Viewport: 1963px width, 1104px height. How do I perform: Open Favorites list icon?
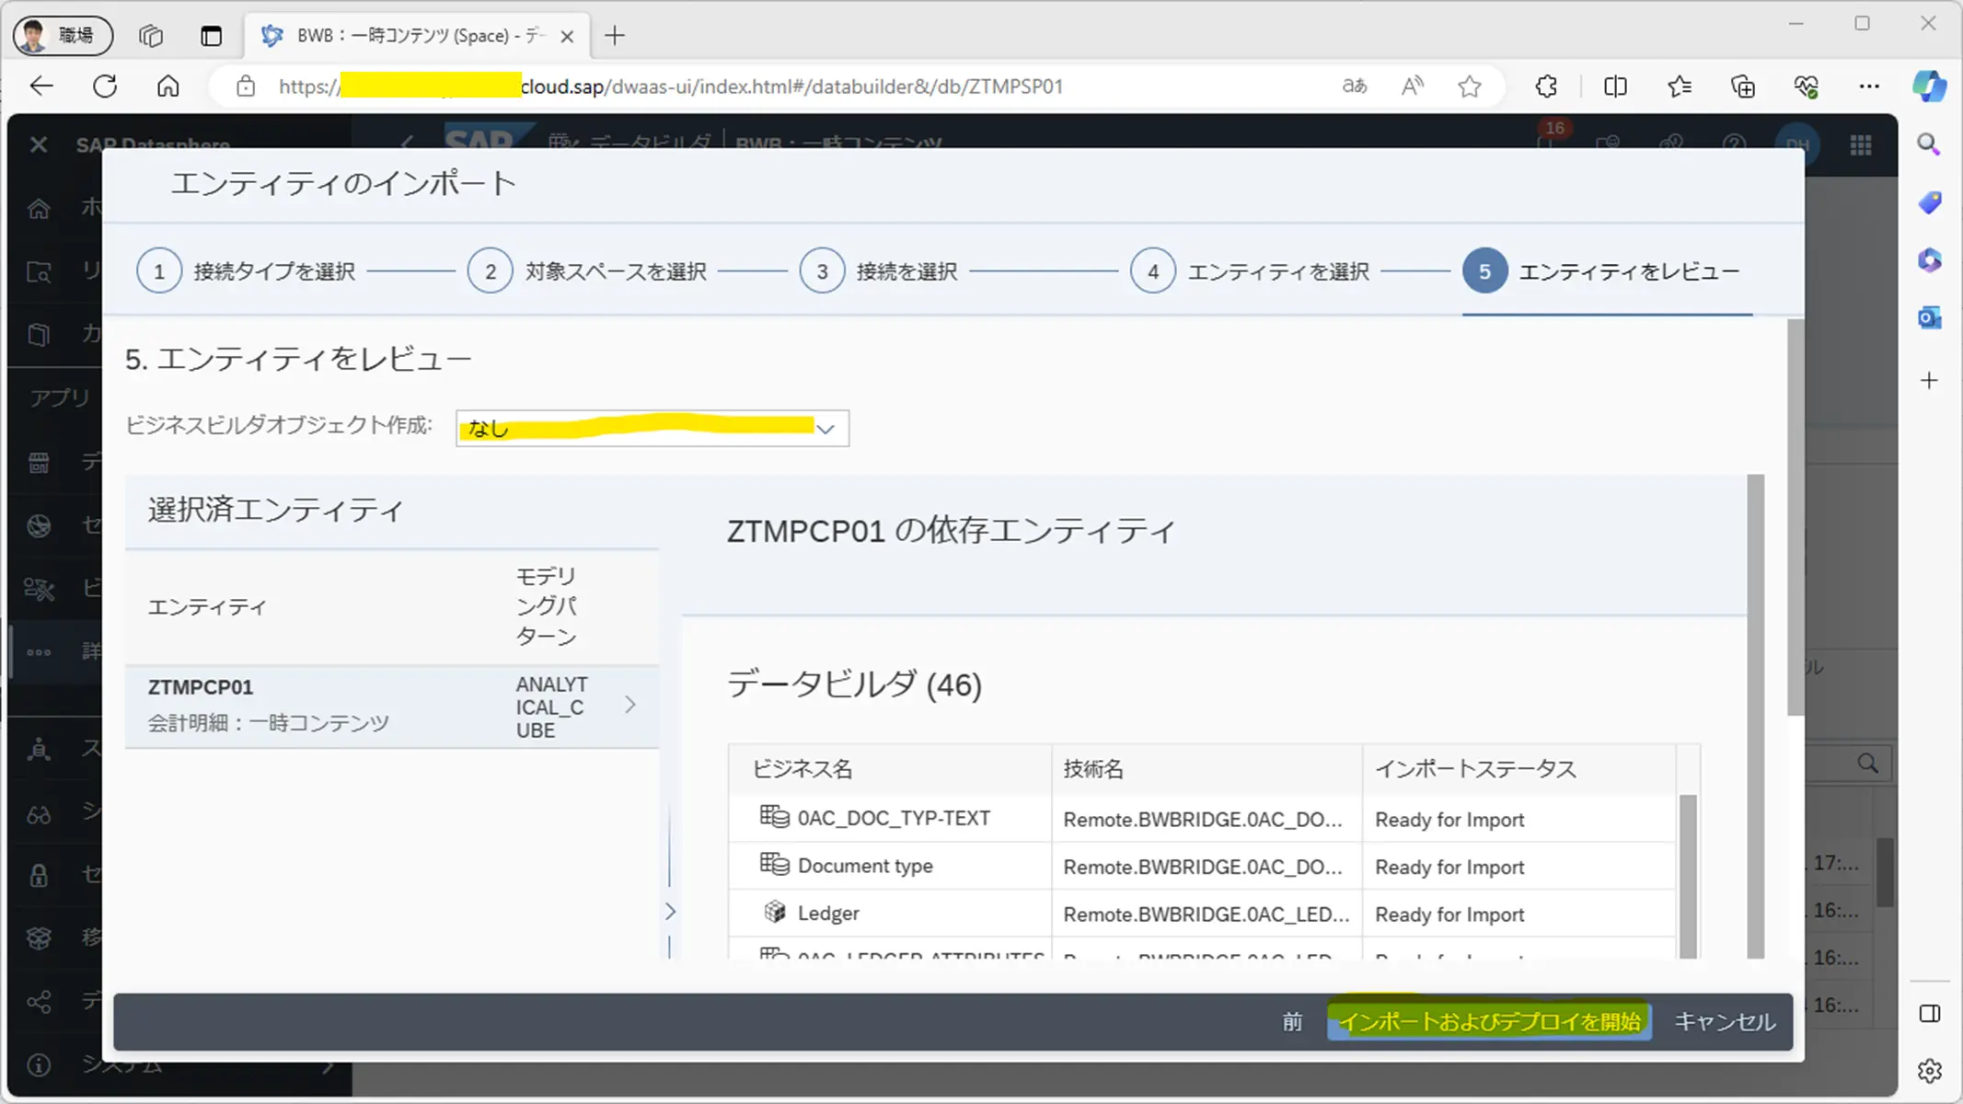(1679, 86)
